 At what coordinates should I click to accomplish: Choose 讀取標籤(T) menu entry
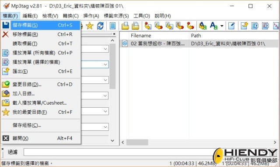[x=41, y=44]
